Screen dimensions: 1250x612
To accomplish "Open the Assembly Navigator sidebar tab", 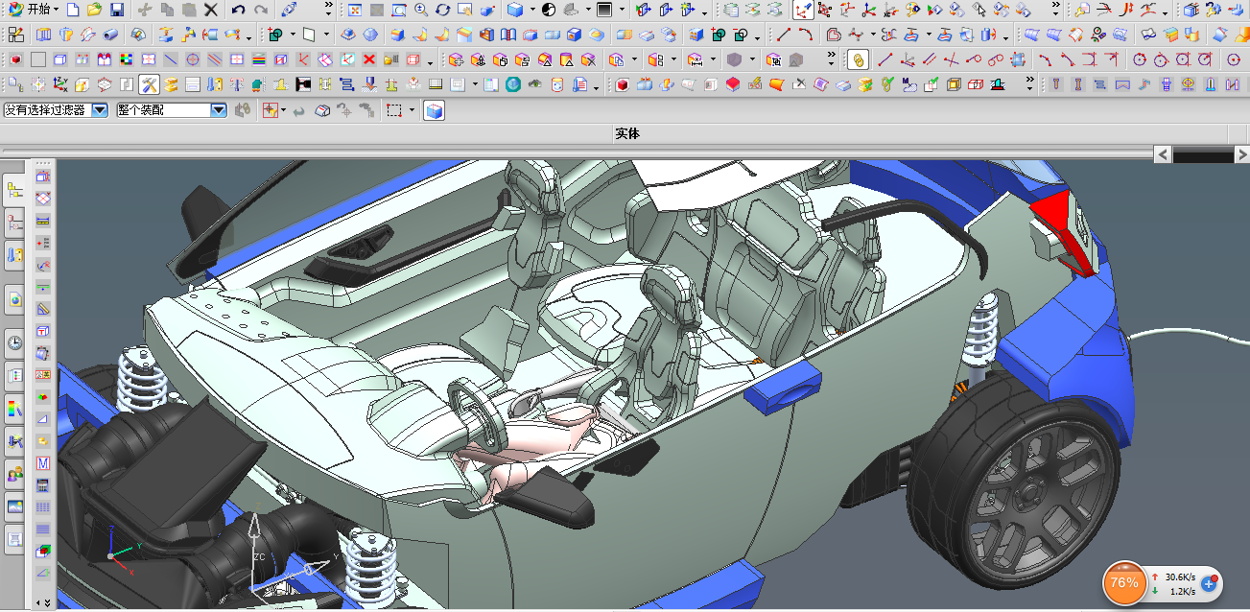I will (14, 190).
